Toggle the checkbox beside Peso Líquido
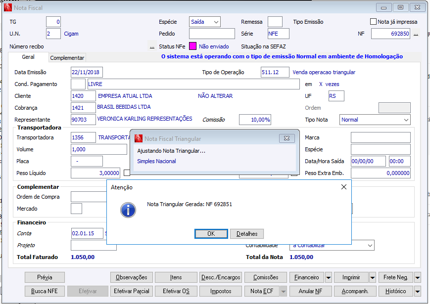The height and width of the screenshot is (304, 430). click(x=127, y=173)
